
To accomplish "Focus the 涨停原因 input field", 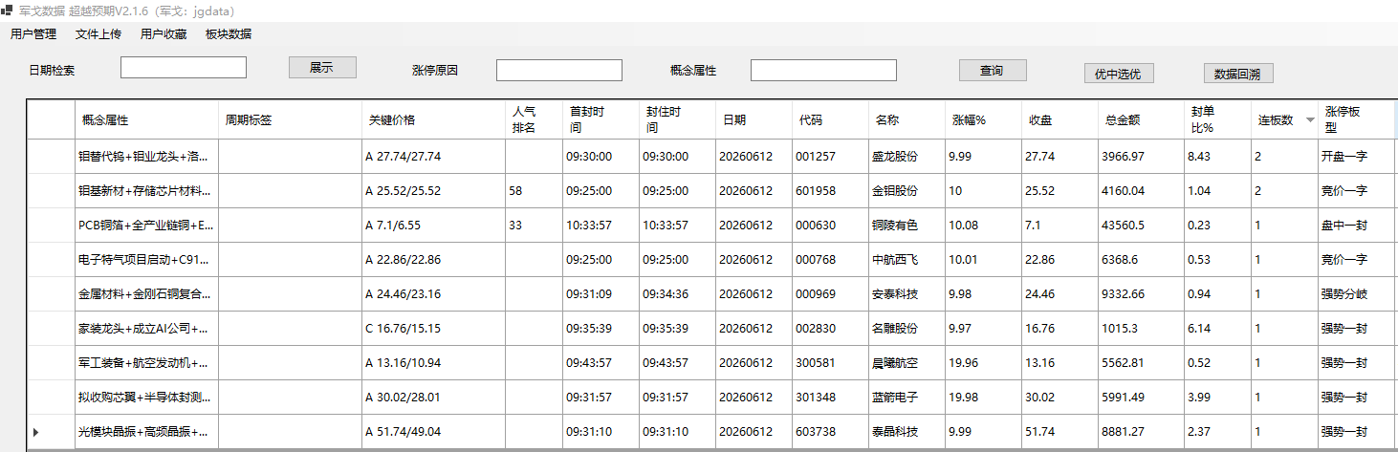I will 559,71.
